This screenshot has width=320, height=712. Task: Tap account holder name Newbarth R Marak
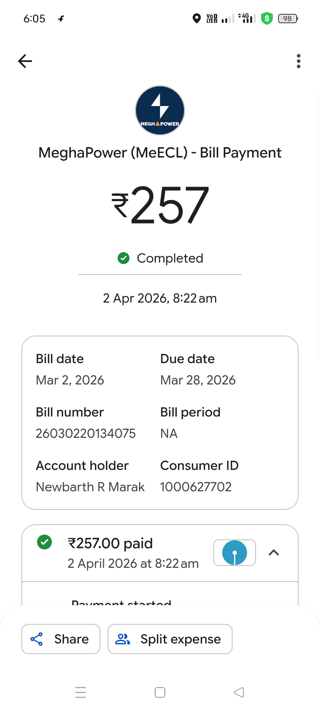[x=90, y=487]
